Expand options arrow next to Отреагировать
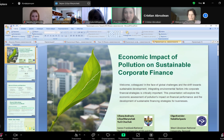Viewport: 224px width, 140px height. pos(114,135)
